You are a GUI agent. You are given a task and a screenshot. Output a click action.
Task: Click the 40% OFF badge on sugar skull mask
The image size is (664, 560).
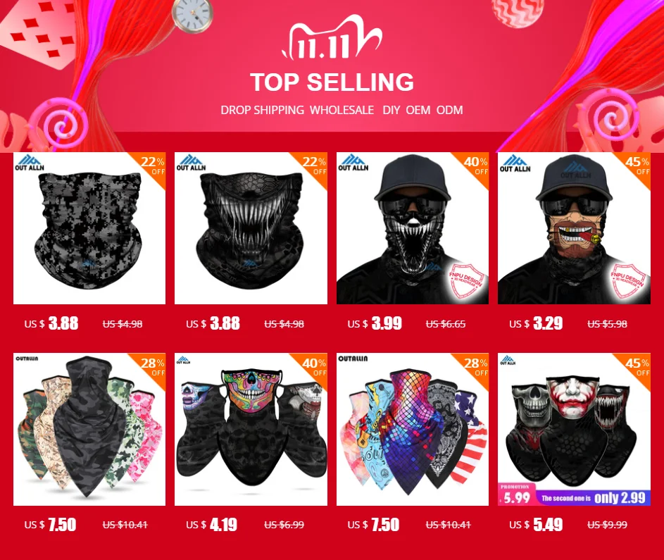[x=314, y=367]
